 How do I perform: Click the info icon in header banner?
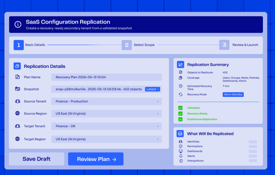coord(18,24)
